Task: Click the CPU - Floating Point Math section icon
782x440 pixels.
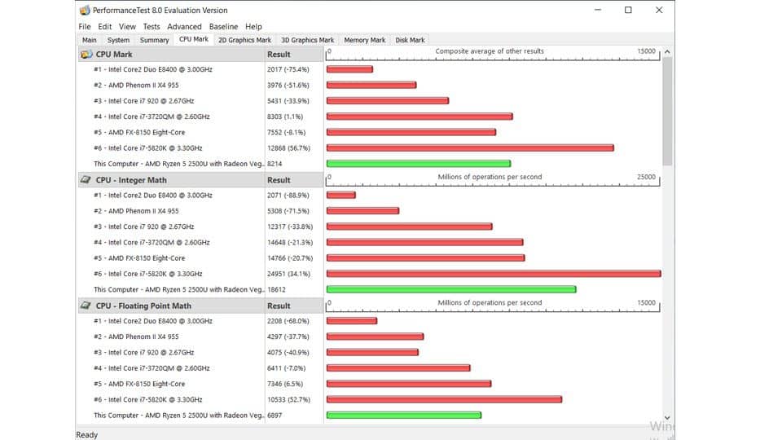Action: (86, 306)
